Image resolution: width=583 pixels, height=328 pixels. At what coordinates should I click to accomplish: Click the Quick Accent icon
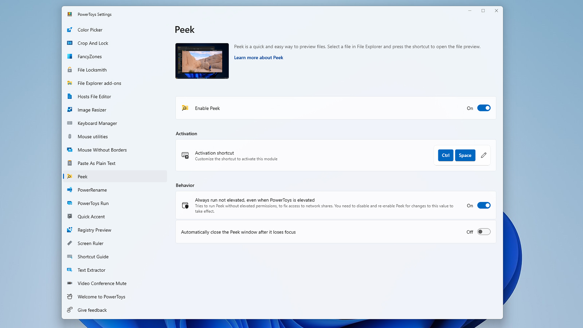pyautogui.click(x=70, y=216)
